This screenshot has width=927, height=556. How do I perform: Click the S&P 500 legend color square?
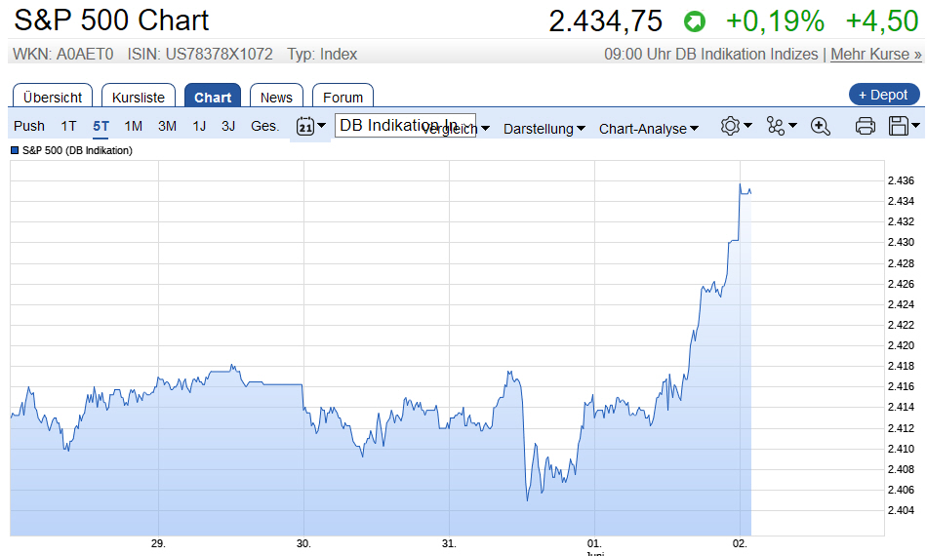click(x=15, y=150)
